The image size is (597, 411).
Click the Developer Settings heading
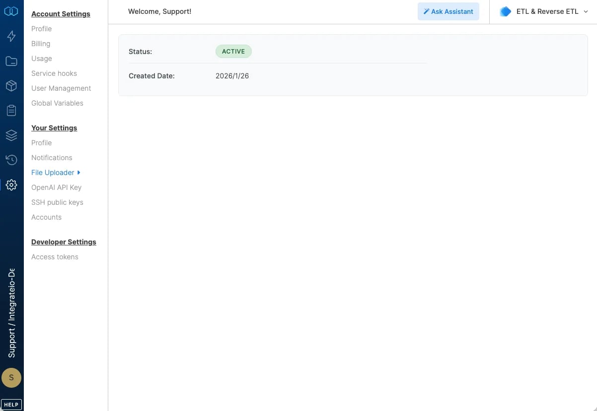(64, 242)
